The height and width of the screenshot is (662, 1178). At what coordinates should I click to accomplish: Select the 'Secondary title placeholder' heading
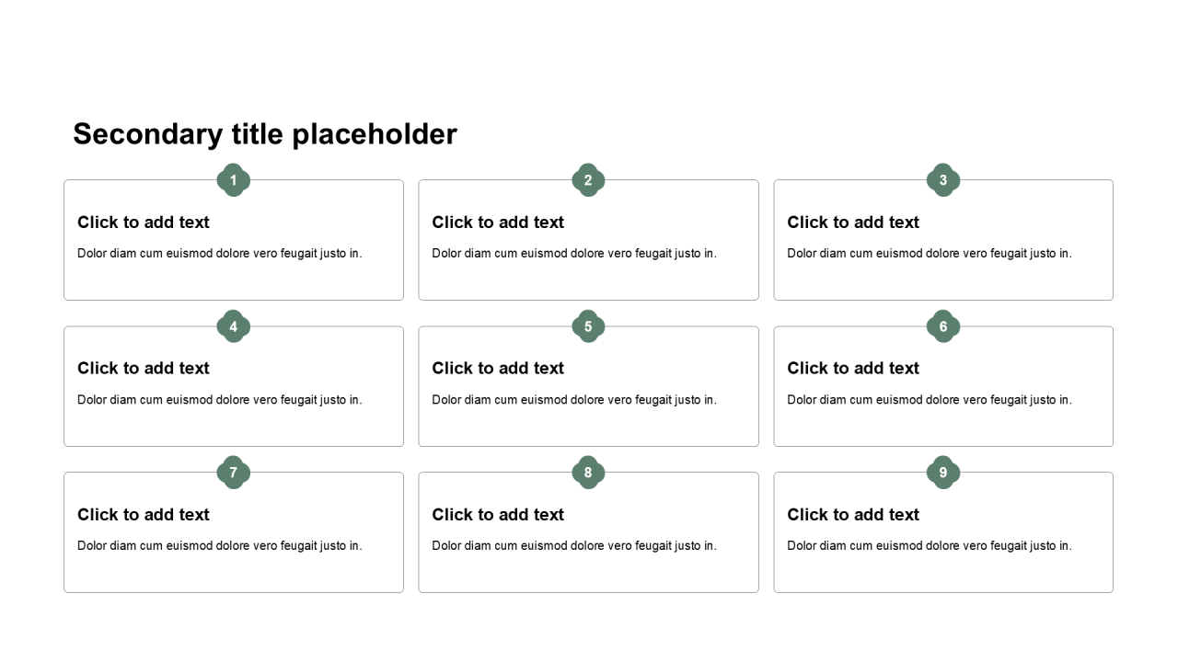click(x=265, y=134)
